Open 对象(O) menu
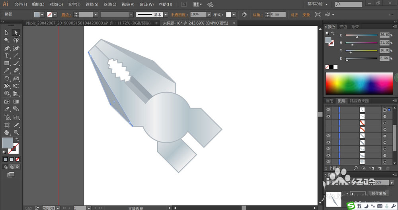This screenshot has width=398, height=210. (56, 4)
